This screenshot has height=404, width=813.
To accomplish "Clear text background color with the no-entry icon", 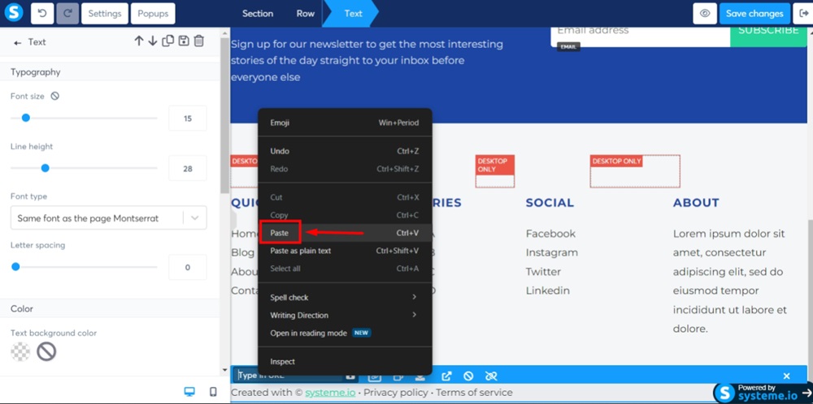I will pyautogui.click(x=46, y=352).
